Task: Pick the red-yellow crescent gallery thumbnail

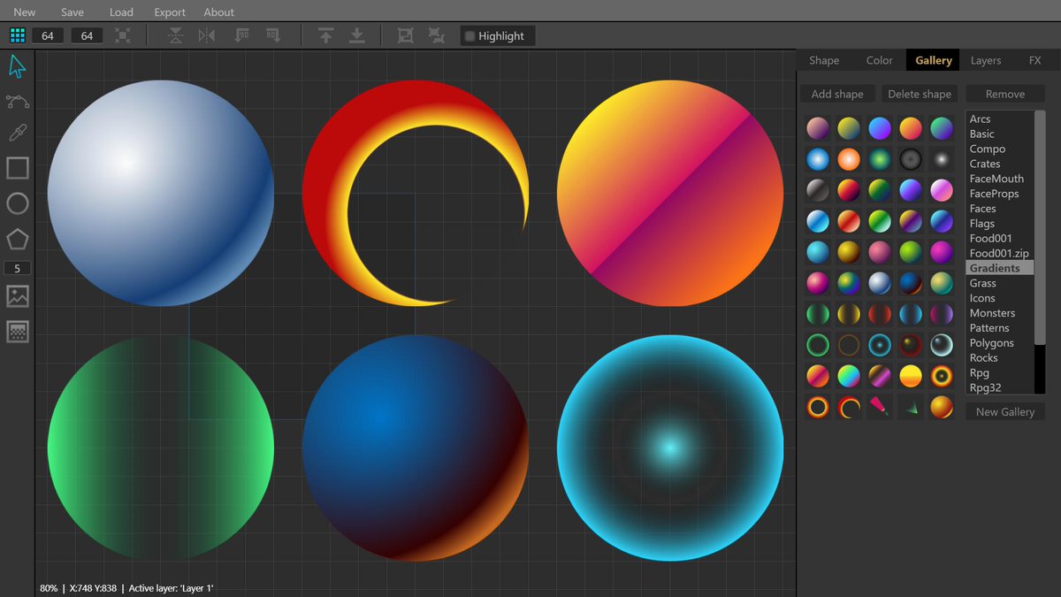Action: (849, 407)
